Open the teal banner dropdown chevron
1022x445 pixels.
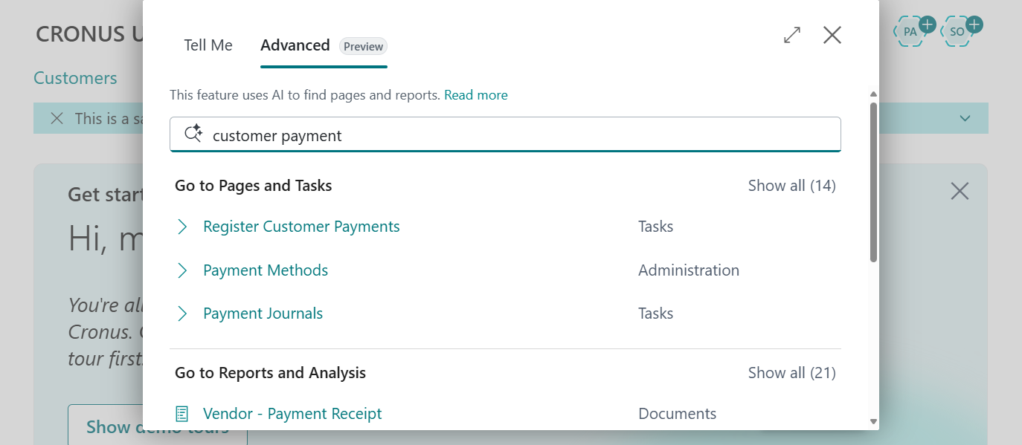(965, 118)
